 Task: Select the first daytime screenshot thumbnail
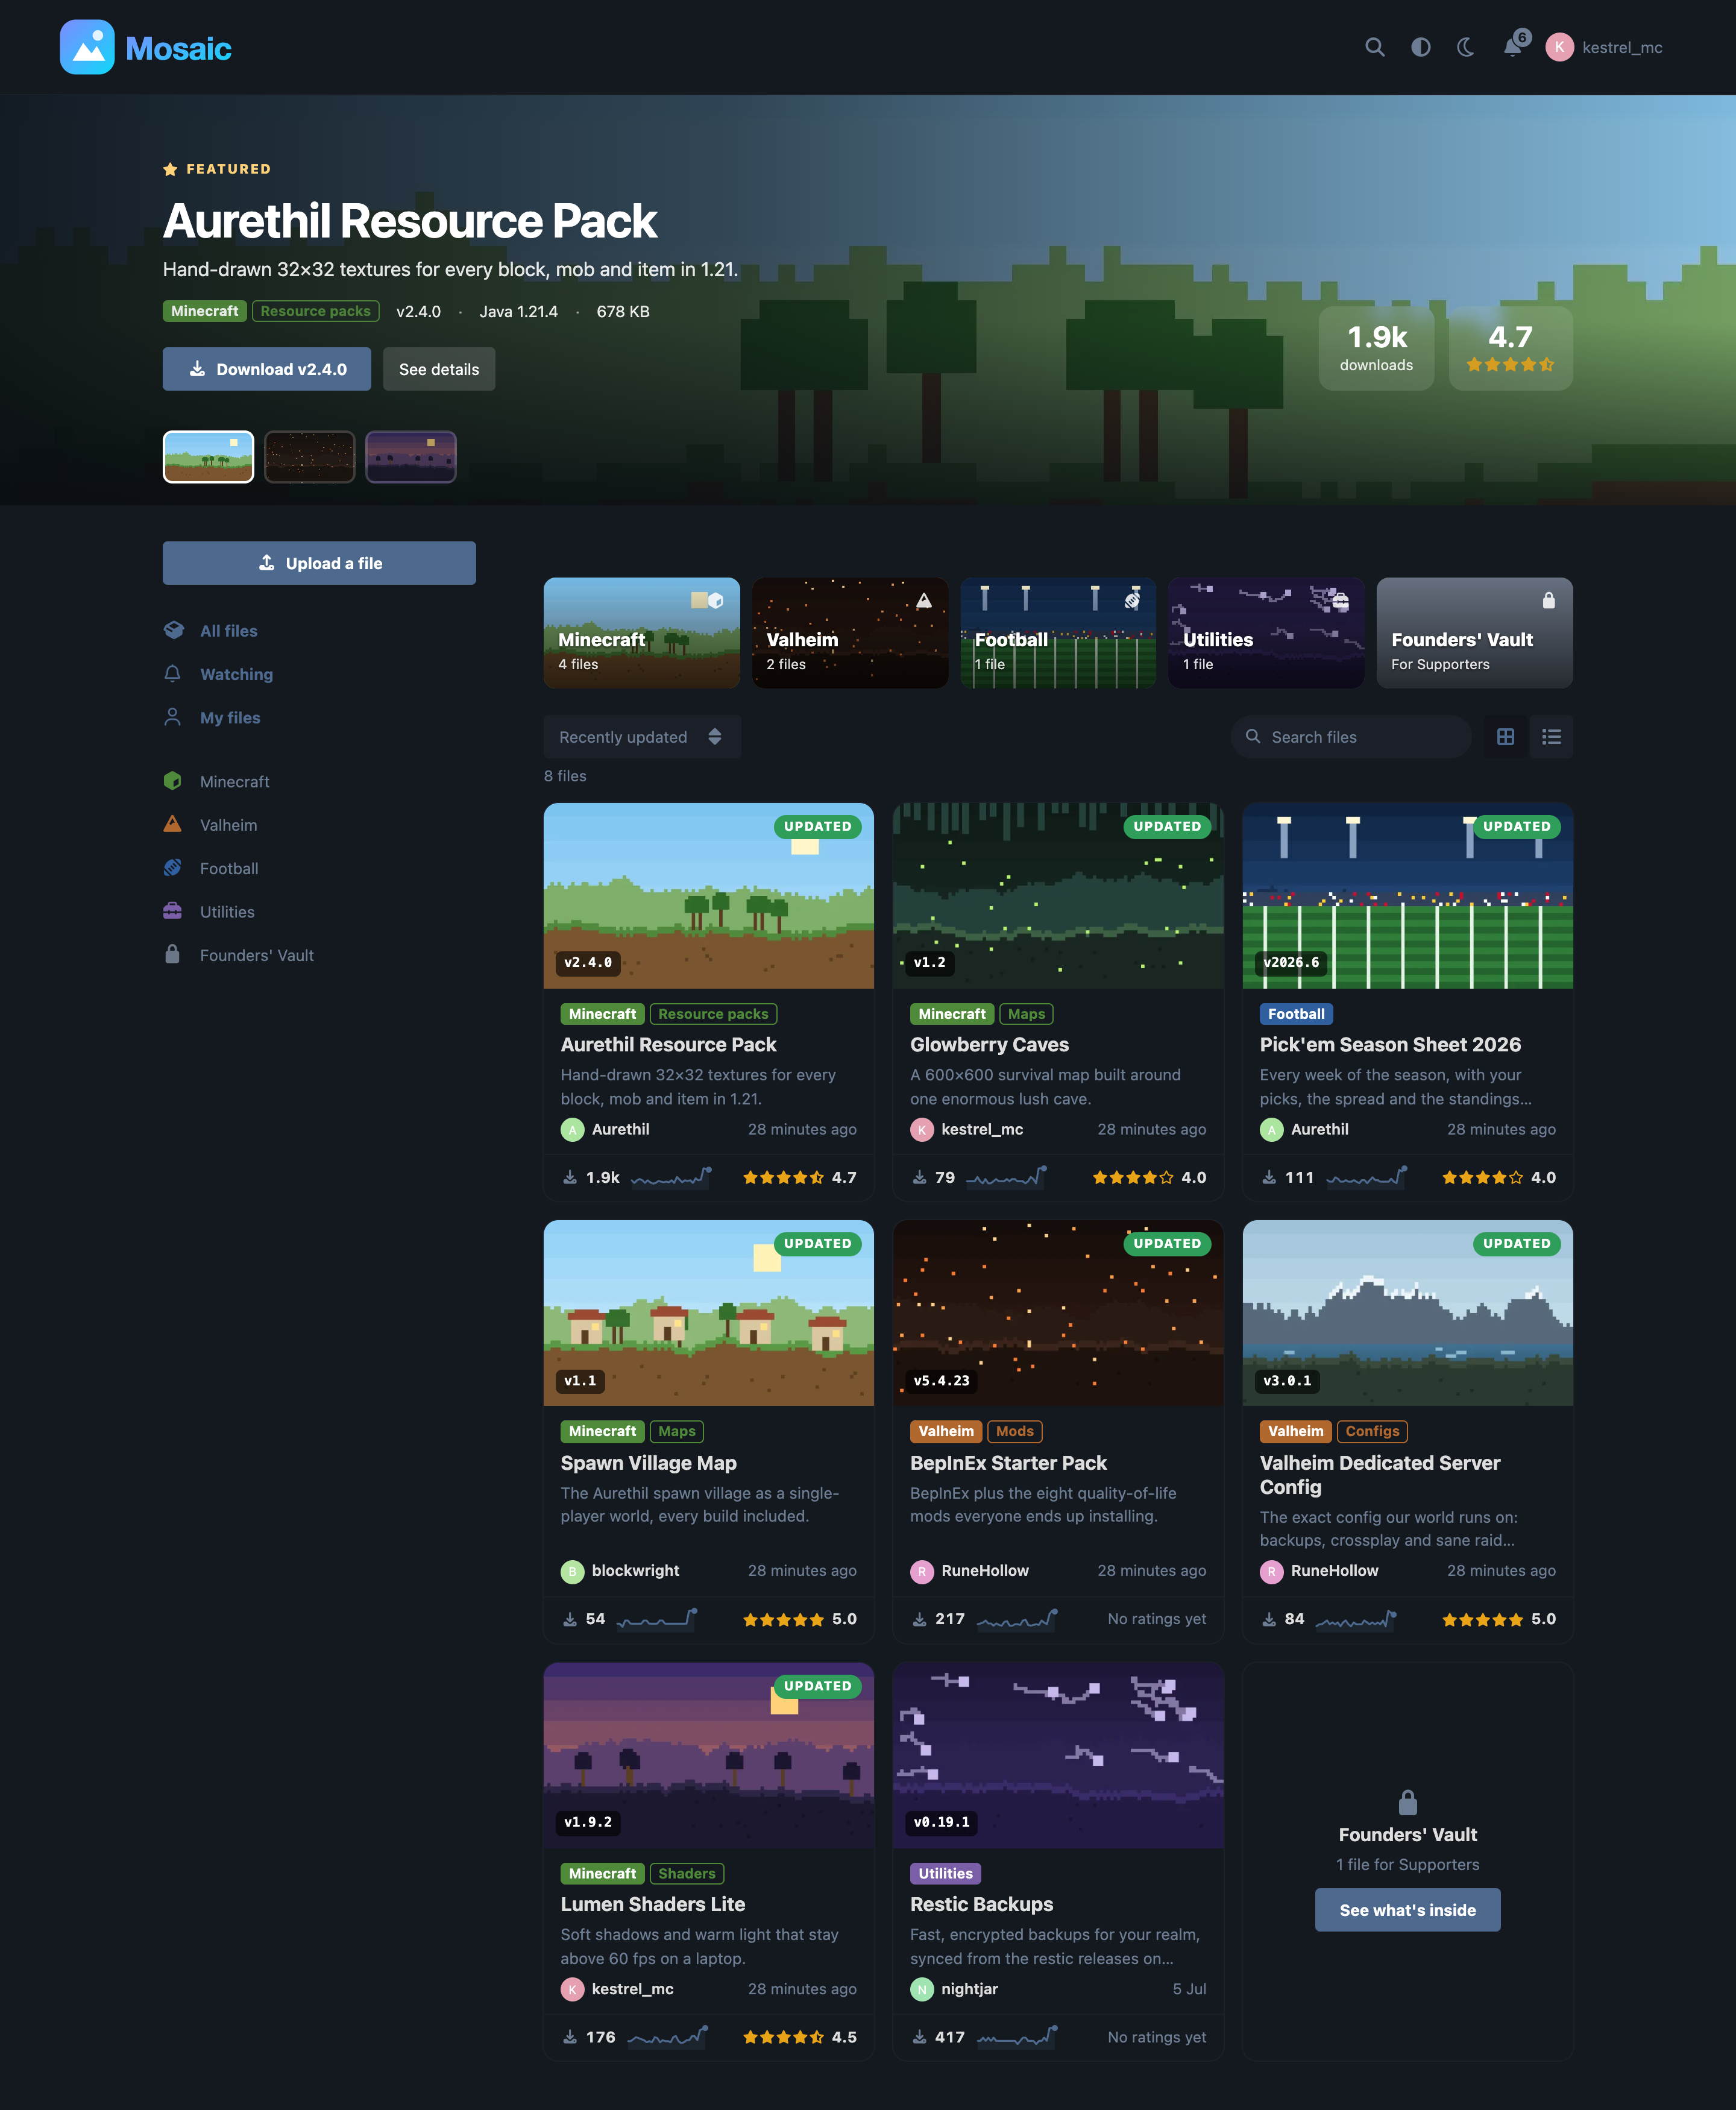tap(208, 457)
